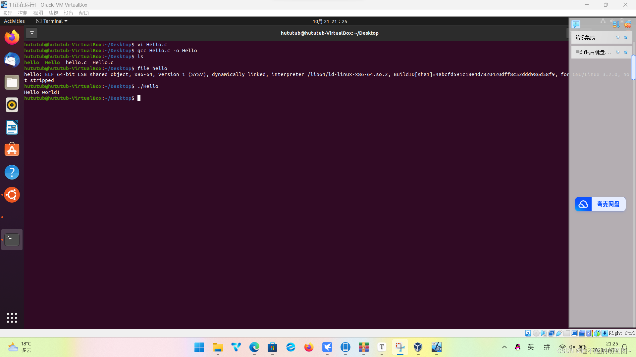The width and height of the screenshot is (636, 357).
Task: Click the notification panel scrollbar handle
Action: [633, 68]
